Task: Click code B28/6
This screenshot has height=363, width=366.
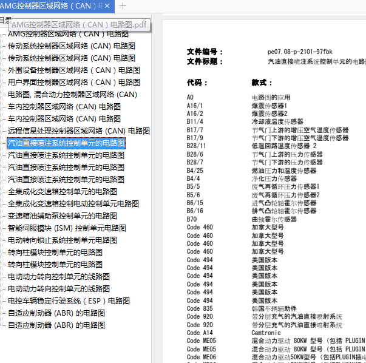Action: pos(195,154)
